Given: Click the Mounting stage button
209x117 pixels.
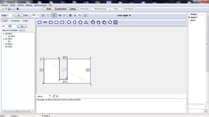Looking at the screenshot, I should tap(85, 9).
